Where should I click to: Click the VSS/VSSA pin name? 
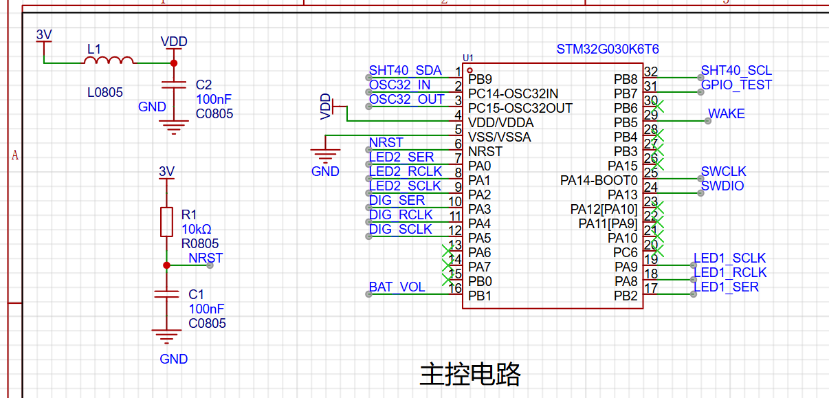[499, 137]
